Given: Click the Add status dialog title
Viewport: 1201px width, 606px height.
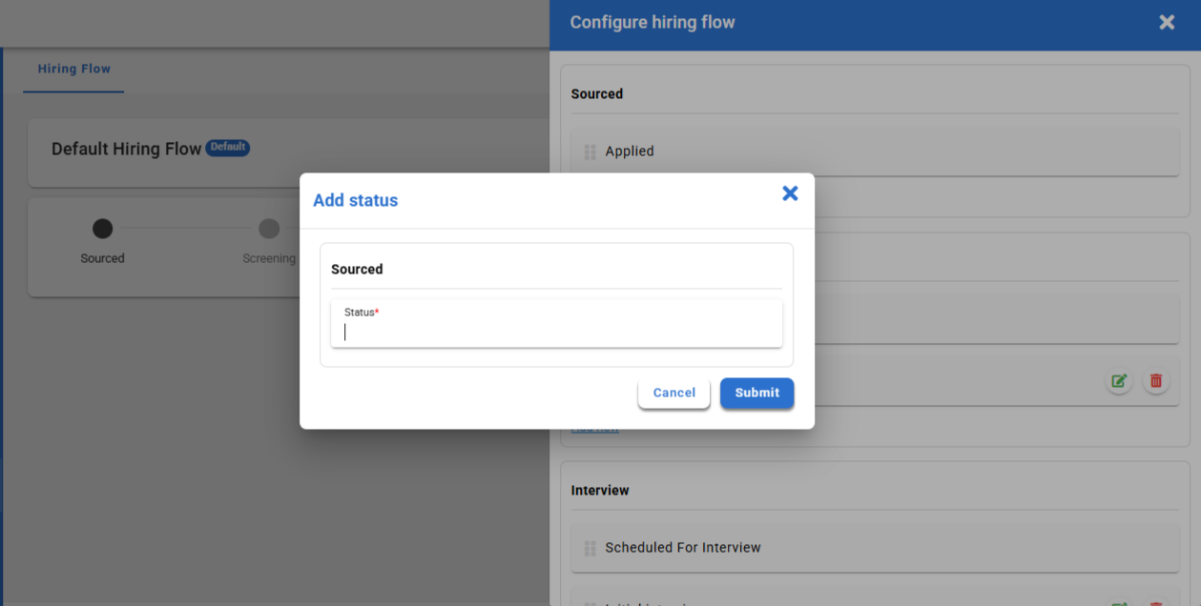Looking at the screenshot, I should pyautogui.click(x=356, y=200).
